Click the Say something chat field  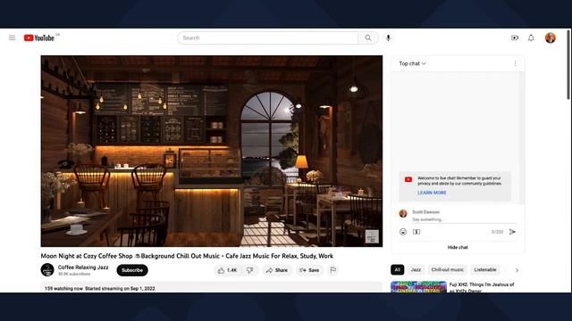[x=464, y=219]
